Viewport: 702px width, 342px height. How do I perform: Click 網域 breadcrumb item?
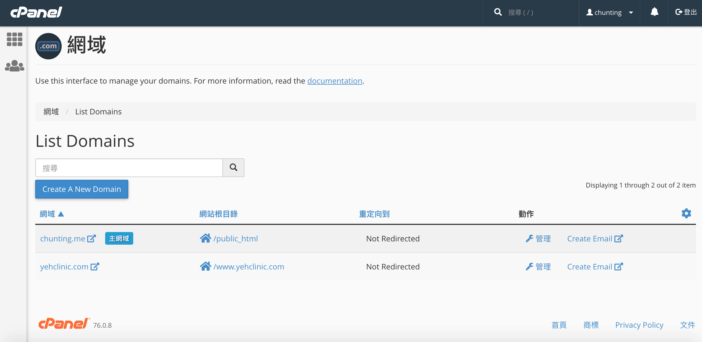[51, 112]
